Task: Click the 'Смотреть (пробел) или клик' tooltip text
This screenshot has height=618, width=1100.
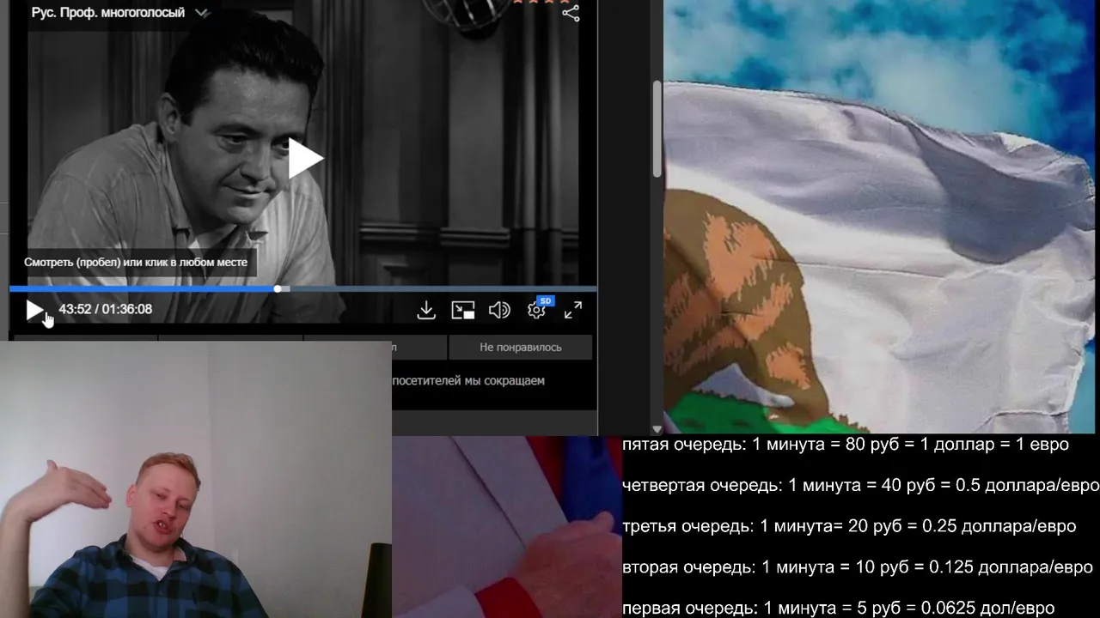Action: [136, 263]
